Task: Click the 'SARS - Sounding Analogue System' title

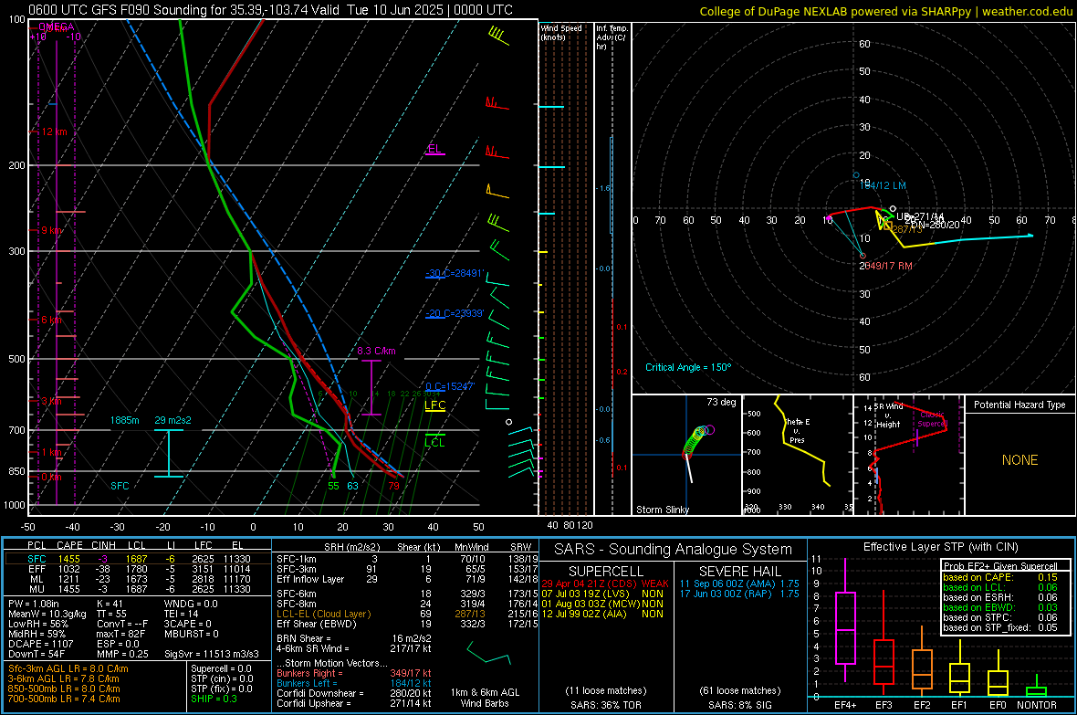Action: click(x=673, y=550)
